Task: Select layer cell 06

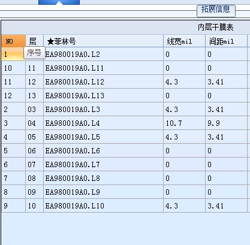Action: [x=35, y=151]
